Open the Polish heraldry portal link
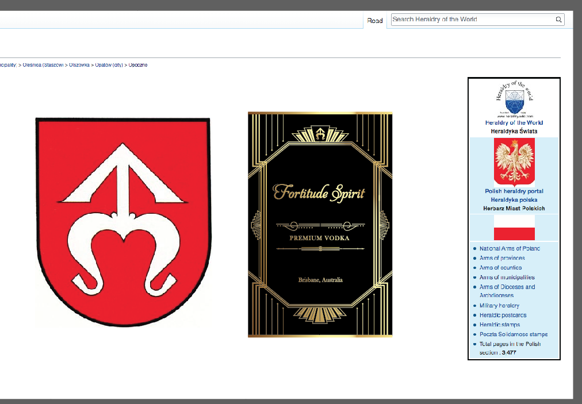Viewport: 582px width, 404px height. pyautogui.click(x=514, y=191)
